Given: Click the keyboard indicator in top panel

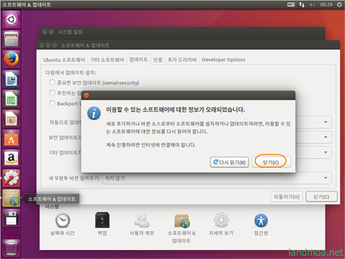Looking at the screenshot, I should pyautogui.click(x=291, y=5).
